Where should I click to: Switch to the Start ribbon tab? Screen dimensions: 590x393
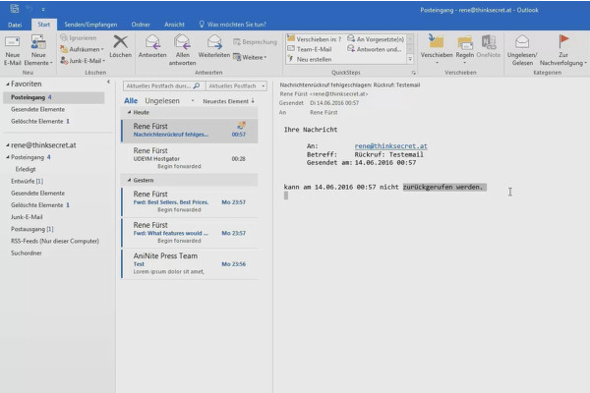(43, 24)
